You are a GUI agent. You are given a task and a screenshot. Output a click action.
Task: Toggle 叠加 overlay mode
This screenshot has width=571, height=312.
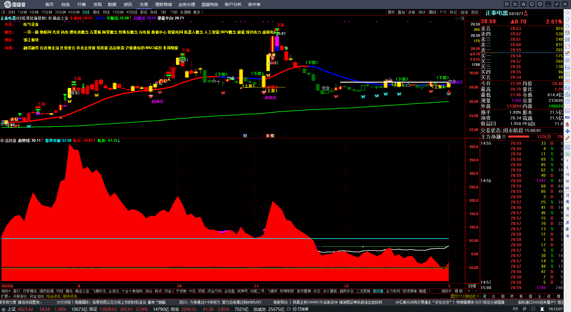401,12
